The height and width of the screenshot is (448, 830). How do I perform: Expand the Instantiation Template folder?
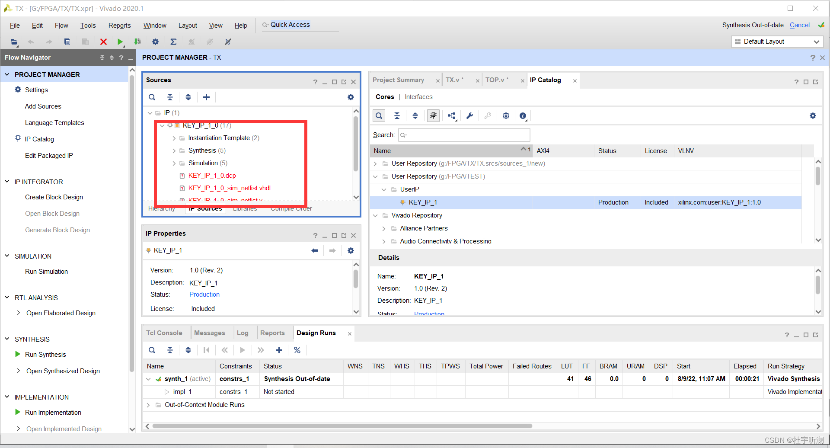[x=174, y=138]
